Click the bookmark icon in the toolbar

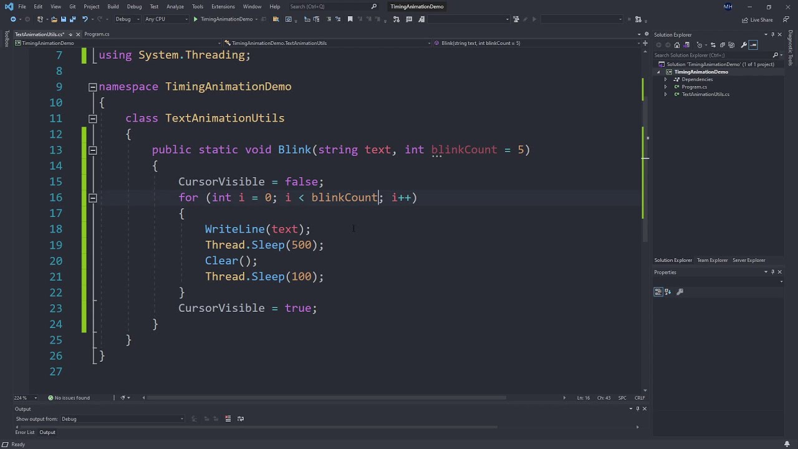tap(350, 19)
